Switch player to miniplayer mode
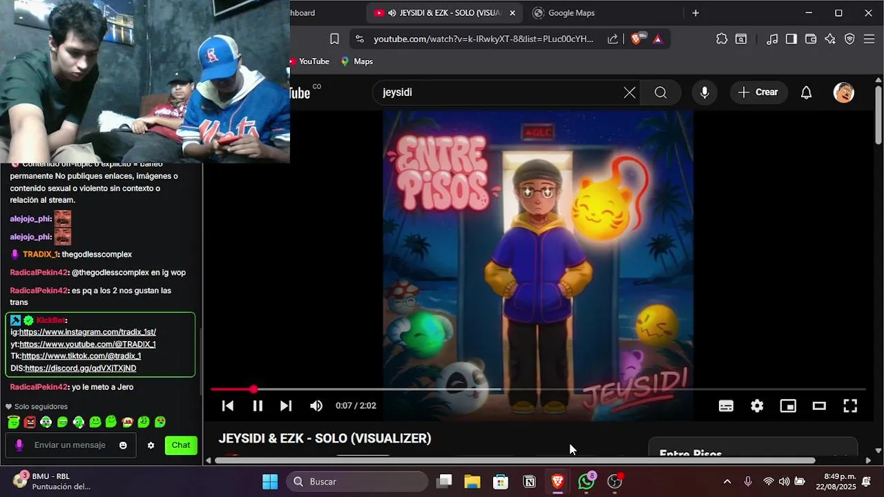The width and height of the screenshot is (884, 497). pyautogui.click(x=788, y=406)
